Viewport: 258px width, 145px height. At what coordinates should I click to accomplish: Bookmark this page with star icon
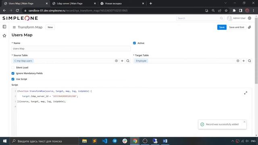coord(226,10)
